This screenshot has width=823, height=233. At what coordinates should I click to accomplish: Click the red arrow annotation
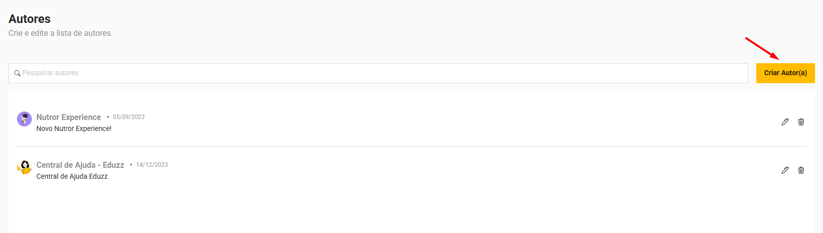point(762,48)
